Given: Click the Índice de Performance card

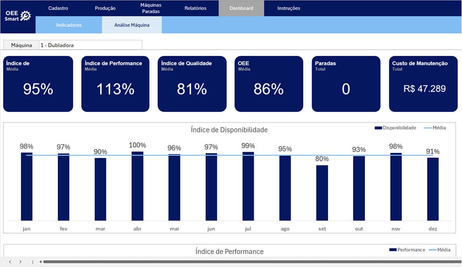Looking at the screenshot, I should point(115,84).
